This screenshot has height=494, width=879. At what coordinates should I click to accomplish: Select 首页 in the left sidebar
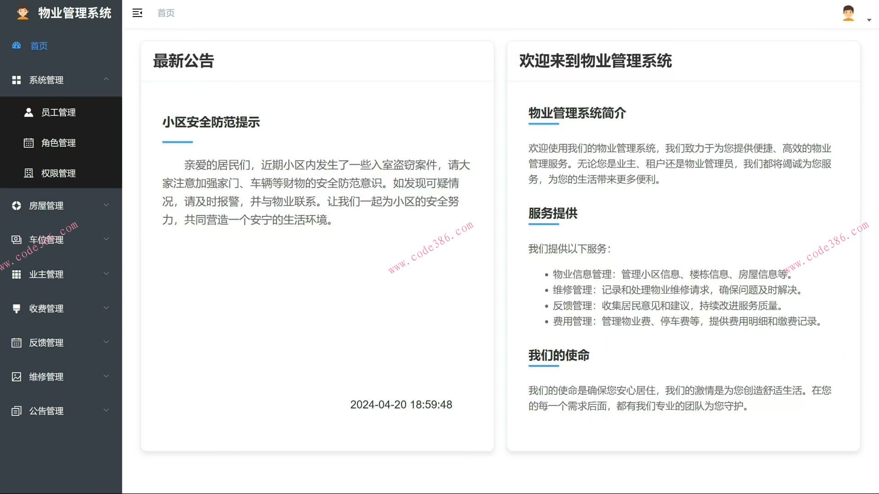pyautogui.click(x=39, y=45)
